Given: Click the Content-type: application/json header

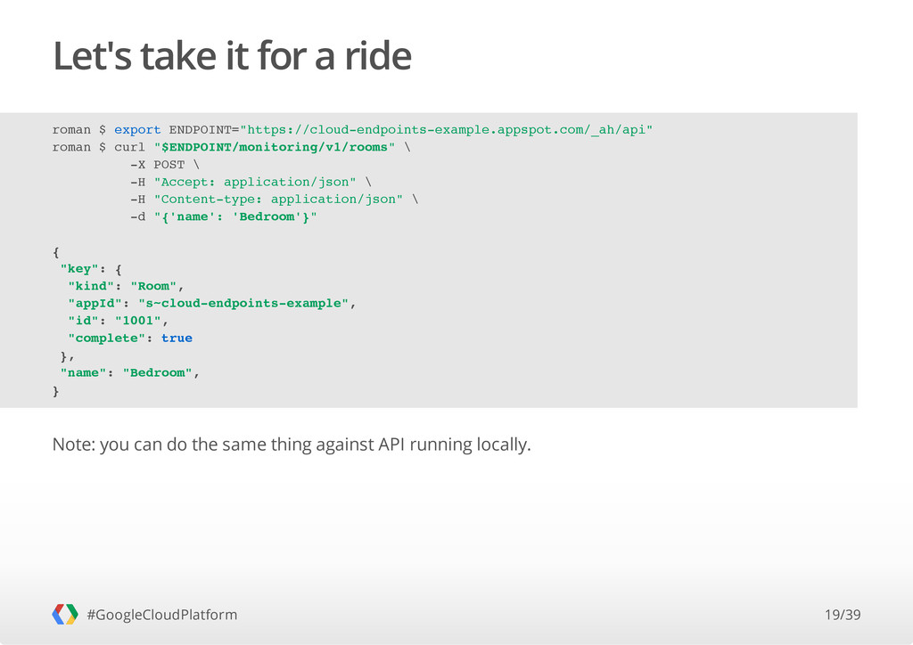Looking at the screenshot, I should coord(278,199).
